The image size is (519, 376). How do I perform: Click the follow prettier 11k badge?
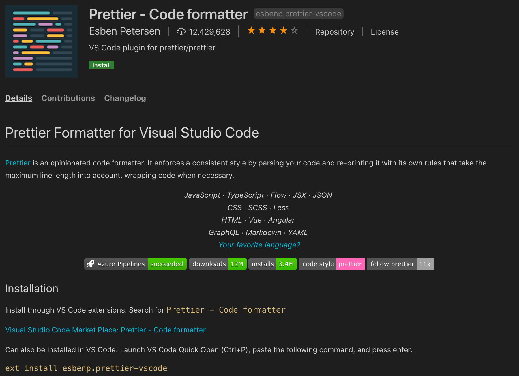(401, 264)
